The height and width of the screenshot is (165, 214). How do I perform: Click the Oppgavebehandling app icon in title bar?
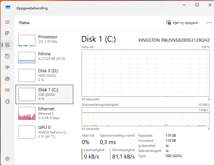click(x=8, y=7)
